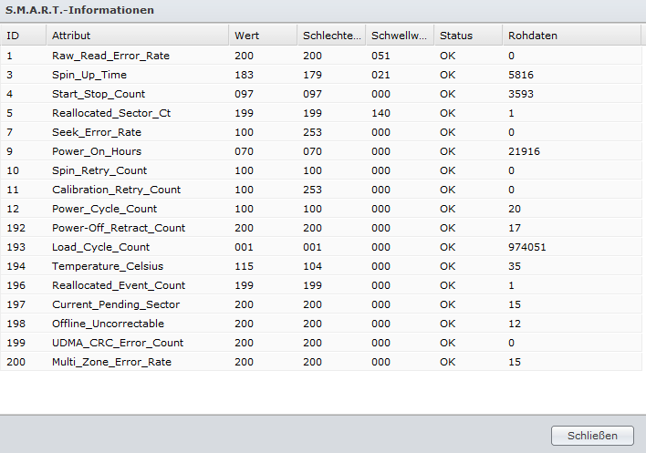Click raw data value 5816
Viewport: 646px width, 453px height.
(521, 75)
